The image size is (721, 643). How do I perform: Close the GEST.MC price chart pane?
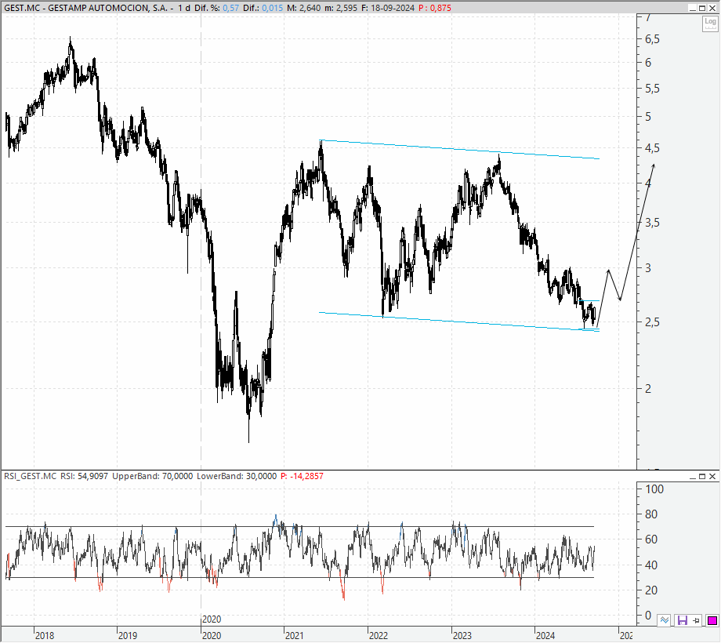pyautogui.click(x=712, y=8)
